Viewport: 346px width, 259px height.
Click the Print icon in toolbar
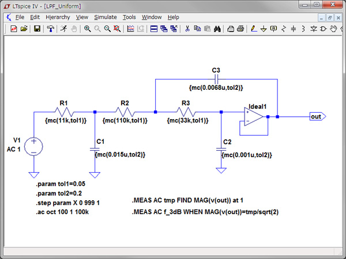coord(239,28)
